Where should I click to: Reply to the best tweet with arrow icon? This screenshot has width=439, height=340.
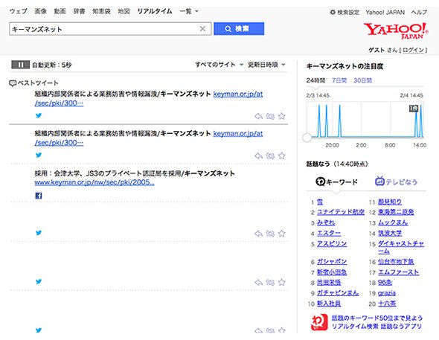pos(258,116)
